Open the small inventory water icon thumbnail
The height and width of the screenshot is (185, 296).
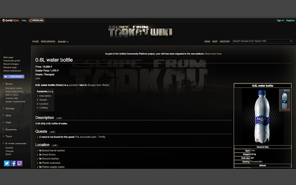pos(285,100)
